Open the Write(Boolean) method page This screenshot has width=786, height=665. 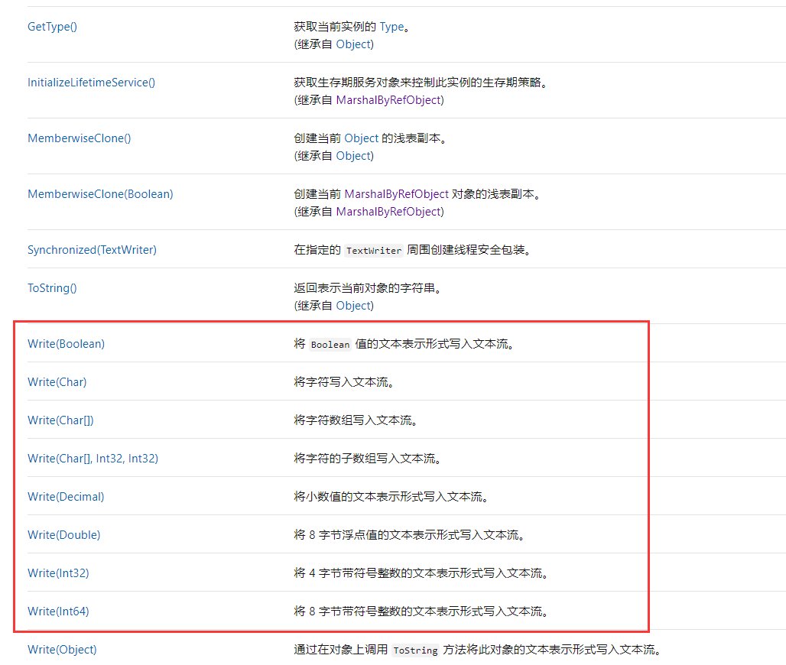pyautogui.click(x=66, y=343)
